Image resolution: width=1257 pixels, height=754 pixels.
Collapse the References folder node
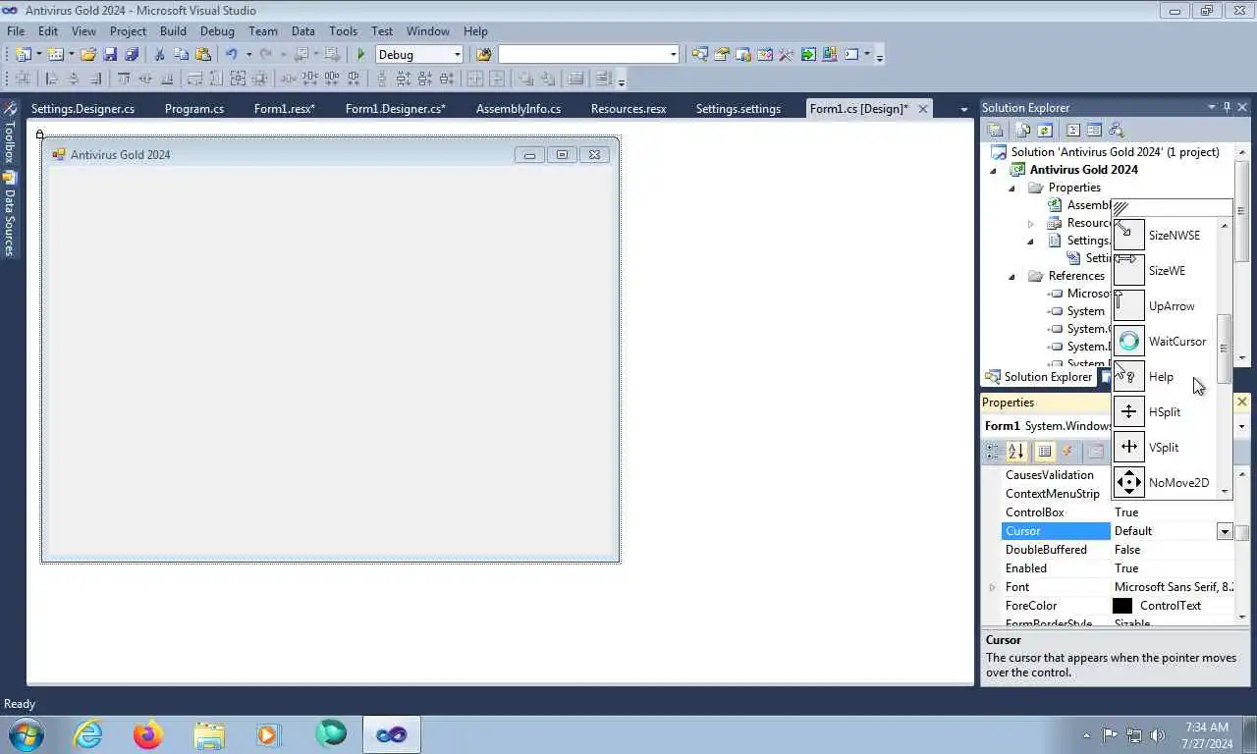(x=1011, y=277)
